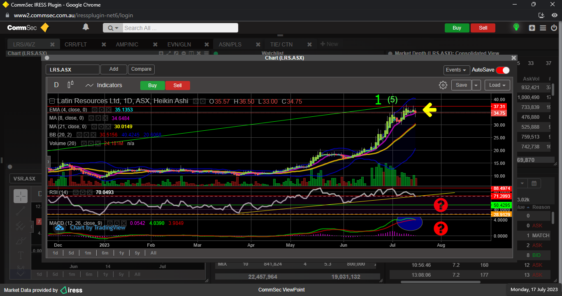This screenshot has height=296, width=562.
Task: Open the Events dropdown
Action: pyautogui.click(x=457, y=70)
